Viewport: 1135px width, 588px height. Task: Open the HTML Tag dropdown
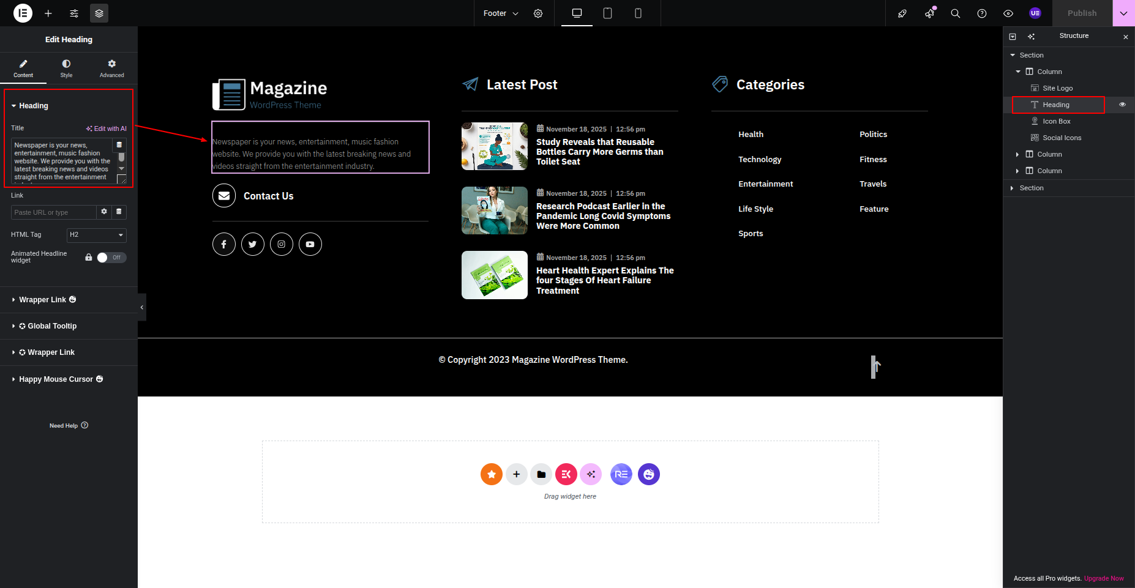(x=96, y=235)
